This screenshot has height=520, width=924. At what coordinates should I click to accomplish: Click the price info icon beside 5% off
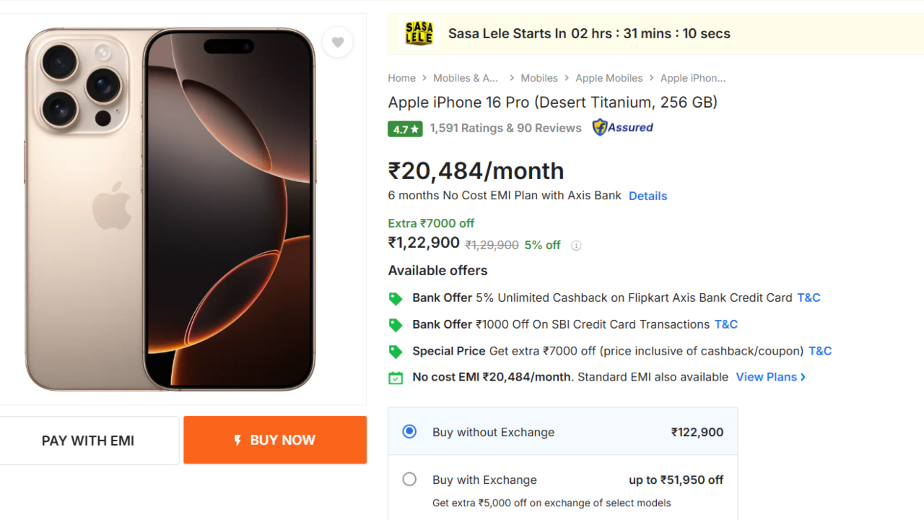[x=576, y=246]
